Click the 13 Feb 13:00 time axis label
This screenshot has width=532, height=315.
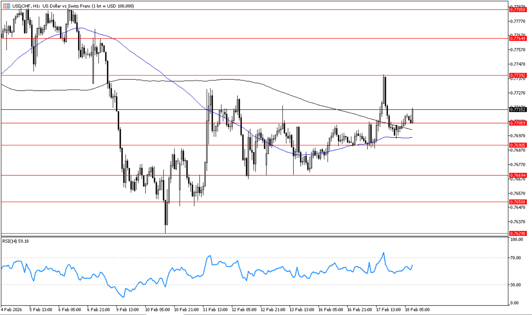[302, 310]
